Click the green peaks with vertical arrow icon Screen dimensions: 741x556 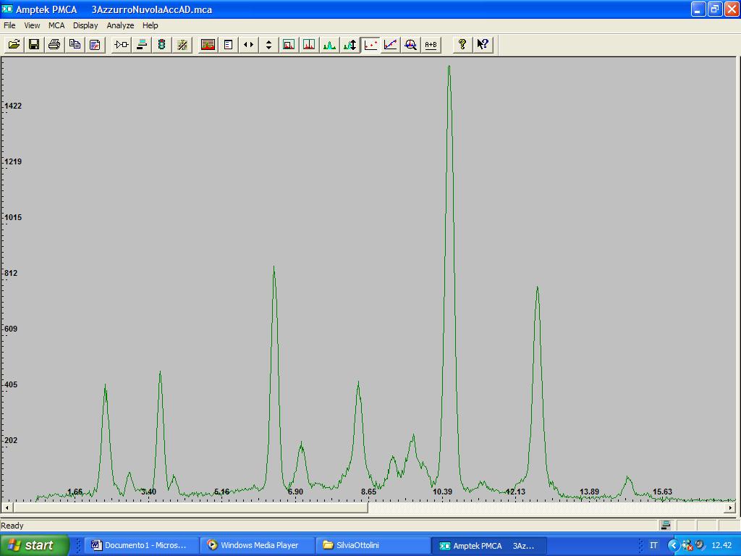350,44
